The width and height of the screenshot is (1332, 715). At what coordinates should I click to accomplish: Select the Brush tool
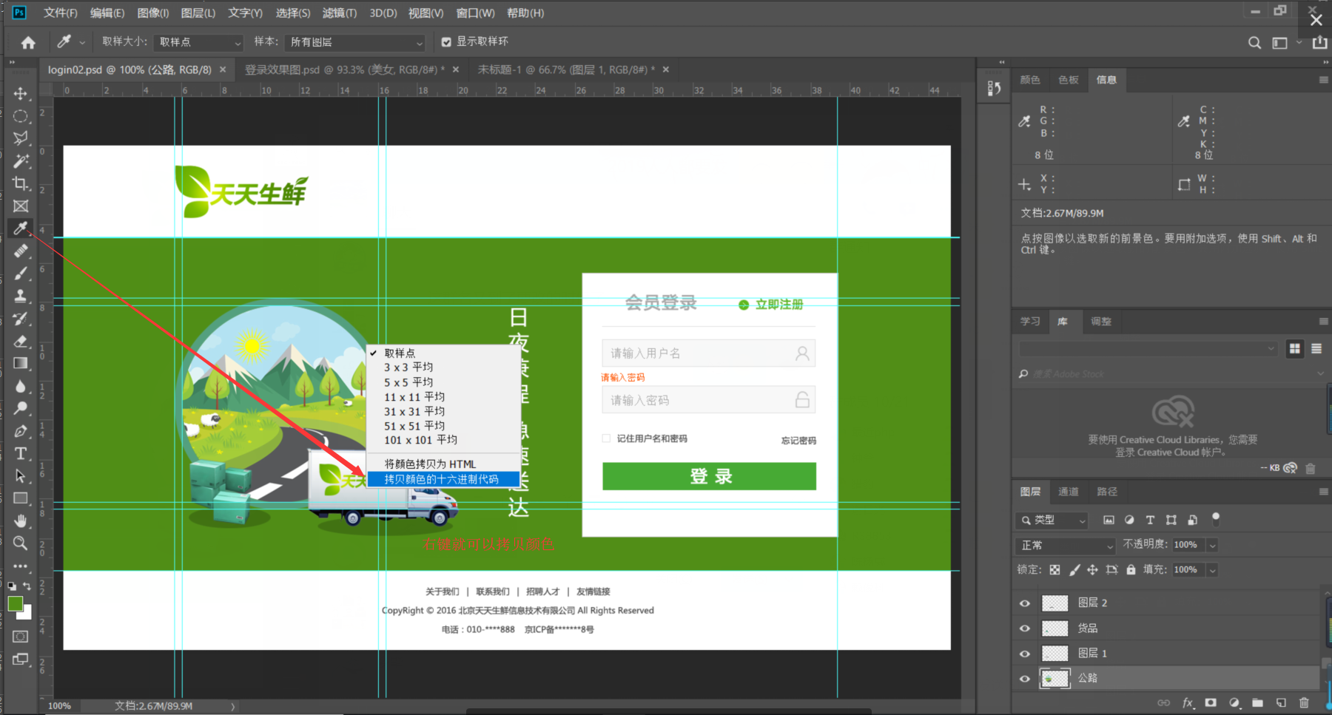21,274
